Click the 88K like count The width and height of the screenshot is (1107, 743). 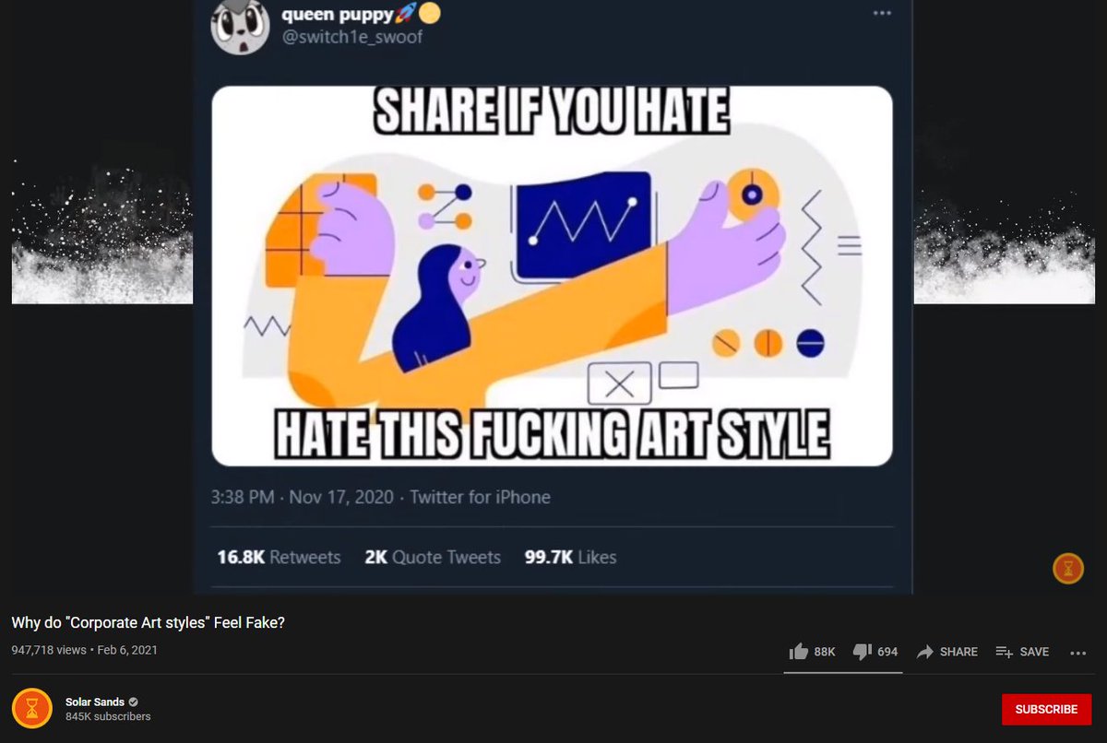[x=825, y=652]
